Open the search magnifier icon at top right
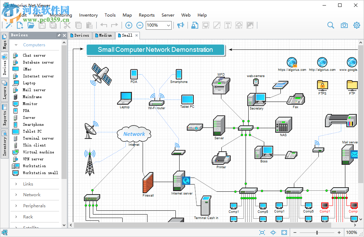The image size is (364, 237). pyautogui.click(x=331, y=25)
